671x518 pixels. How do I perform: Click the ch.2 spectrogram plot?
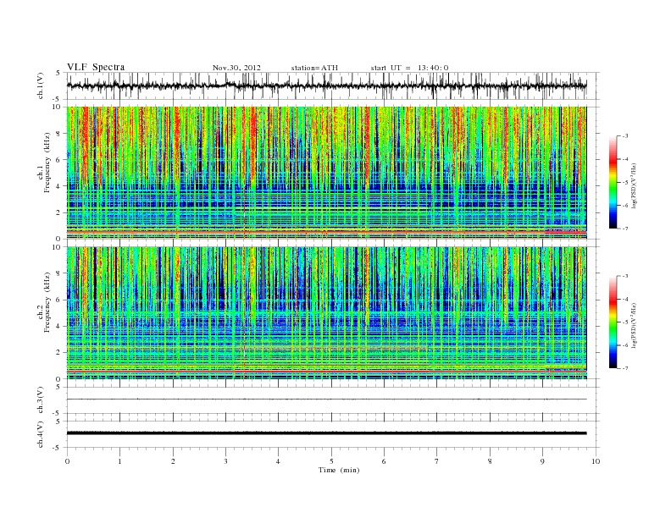click(x=326, y=313)
